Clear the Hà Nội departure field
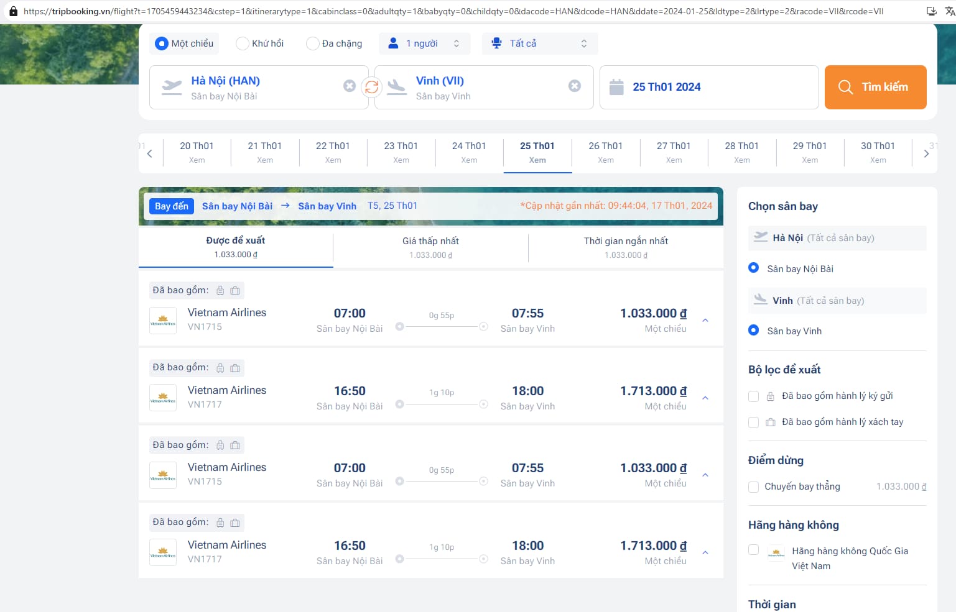Viewport: 956px width, 612px height. tap(350, 86)
